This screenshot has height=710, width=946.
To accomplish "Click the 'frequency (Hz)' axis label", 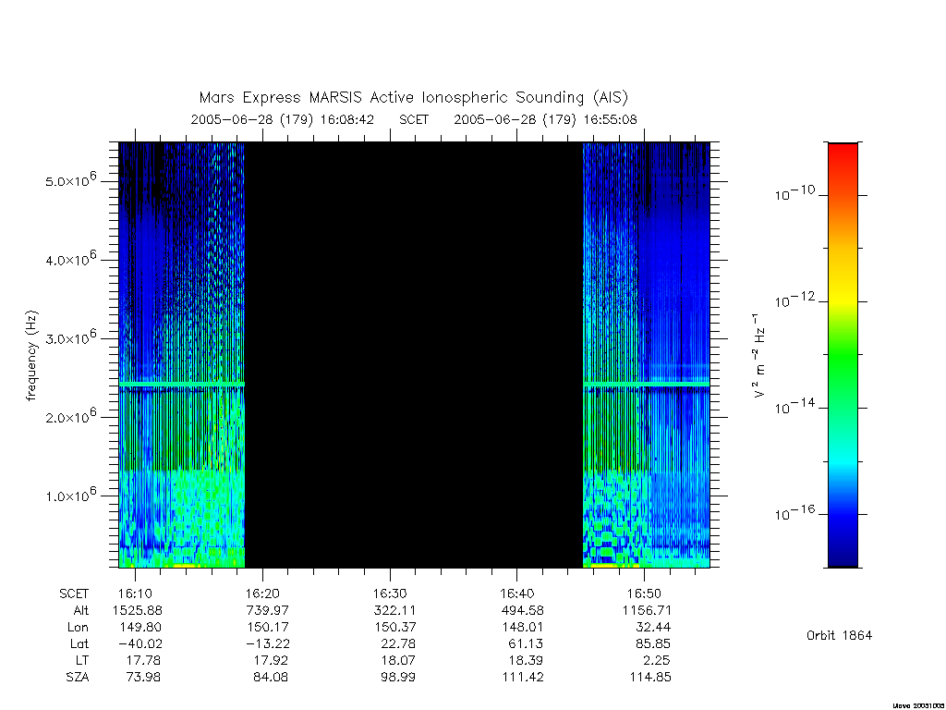I will (31, 356).
